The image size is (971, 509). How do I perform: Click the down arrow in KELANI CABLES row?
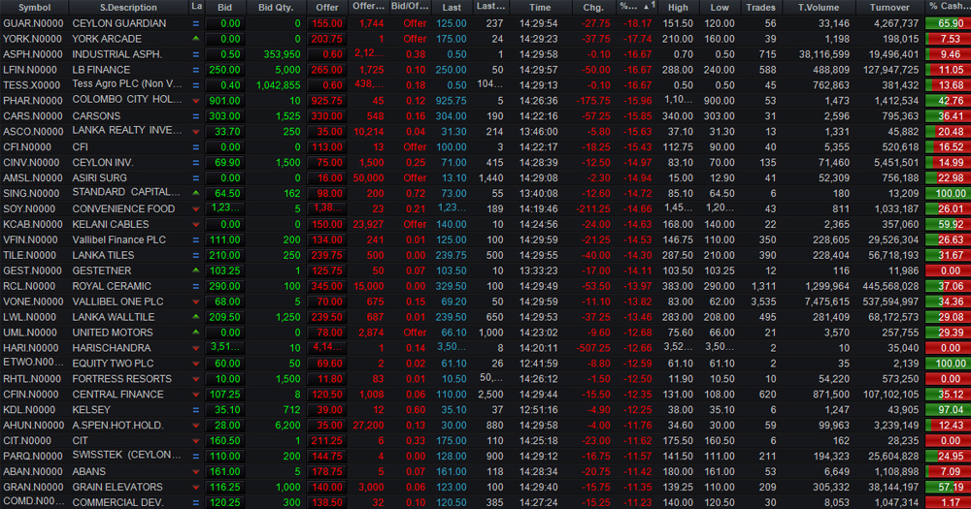coord(196,225)
